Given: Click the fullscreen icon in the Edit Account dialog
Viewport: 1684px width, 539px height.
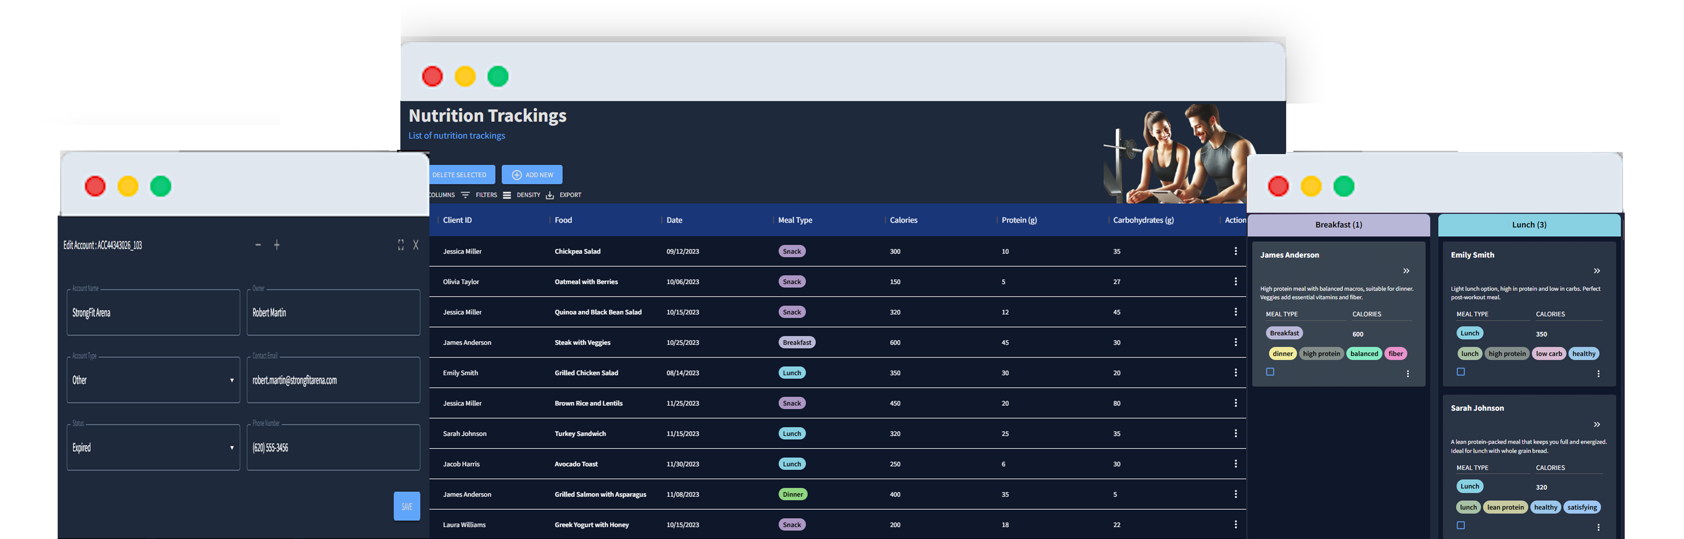Looking at the screenshot, I should point(401,245).
